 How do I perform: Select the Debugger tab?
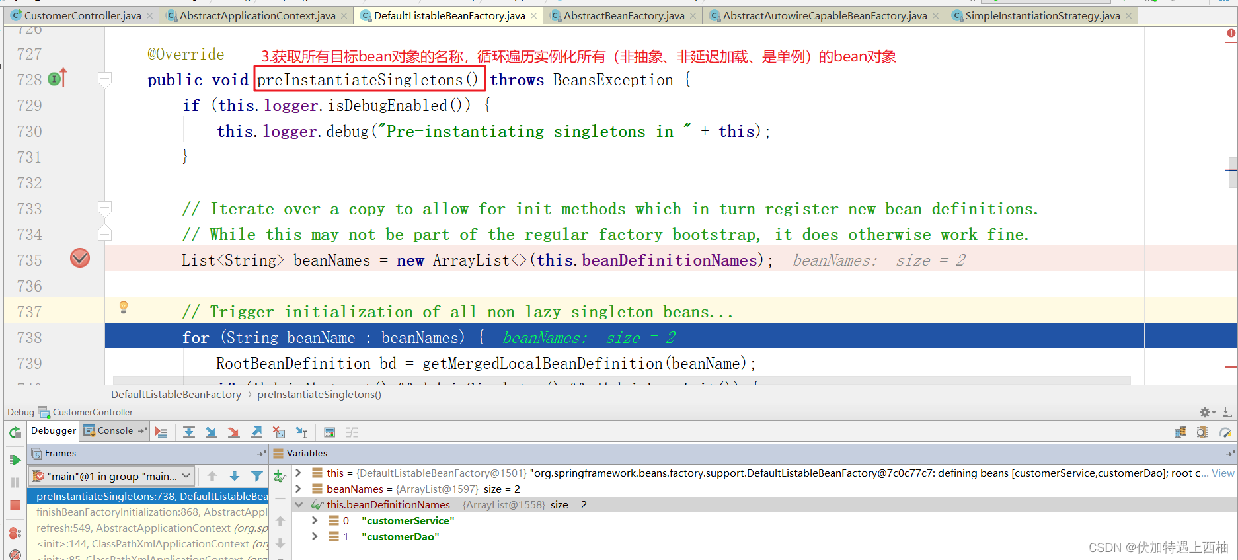(54, 430)
